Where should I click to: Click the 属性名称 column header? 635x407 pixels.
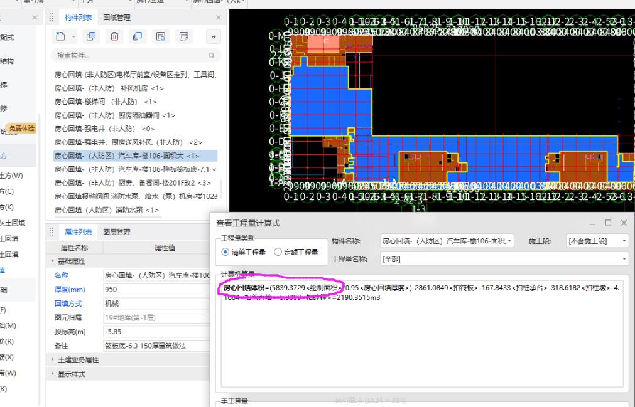74,247
